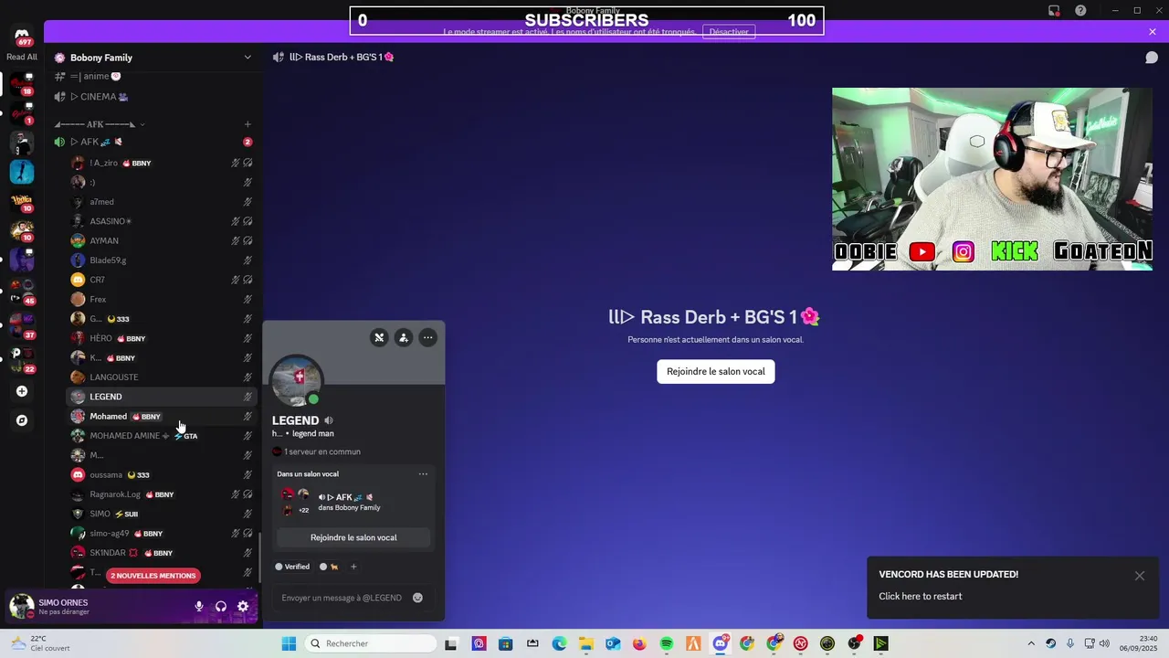1169x658 pixels.
Task: Select the Verified role chip
Action: [x=293, y=567]
